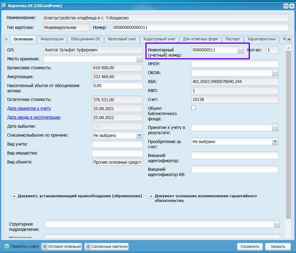This screenshot has height=253, width=296.
Task: Click the Тип карточки field
Action: pyautogui.click(x=66, y=27)
